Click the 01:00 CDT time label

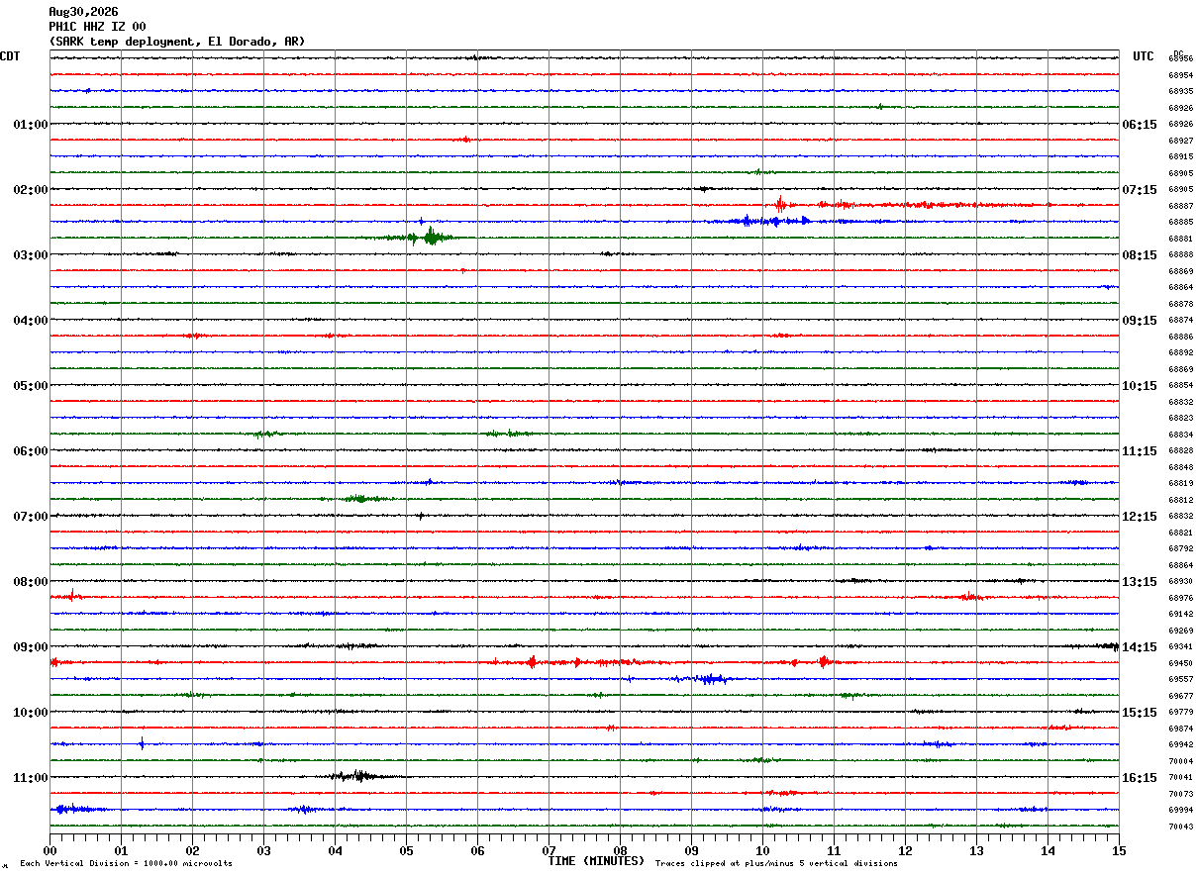(31, 125)
